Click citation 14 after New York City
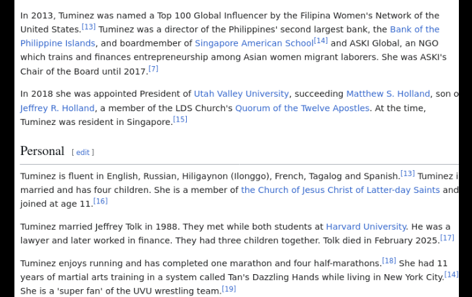472x297 pixels. [452, 274]
